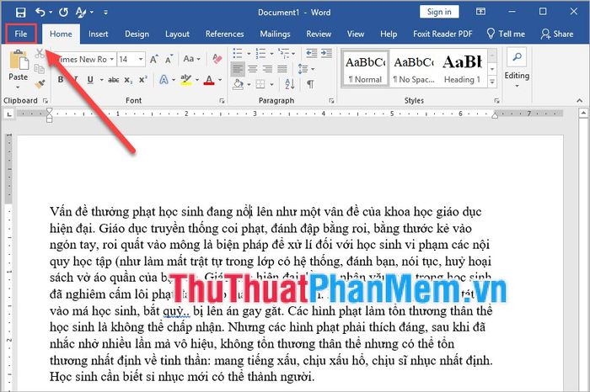
Task: Toggle left text alignment
Action: (238, 68)
